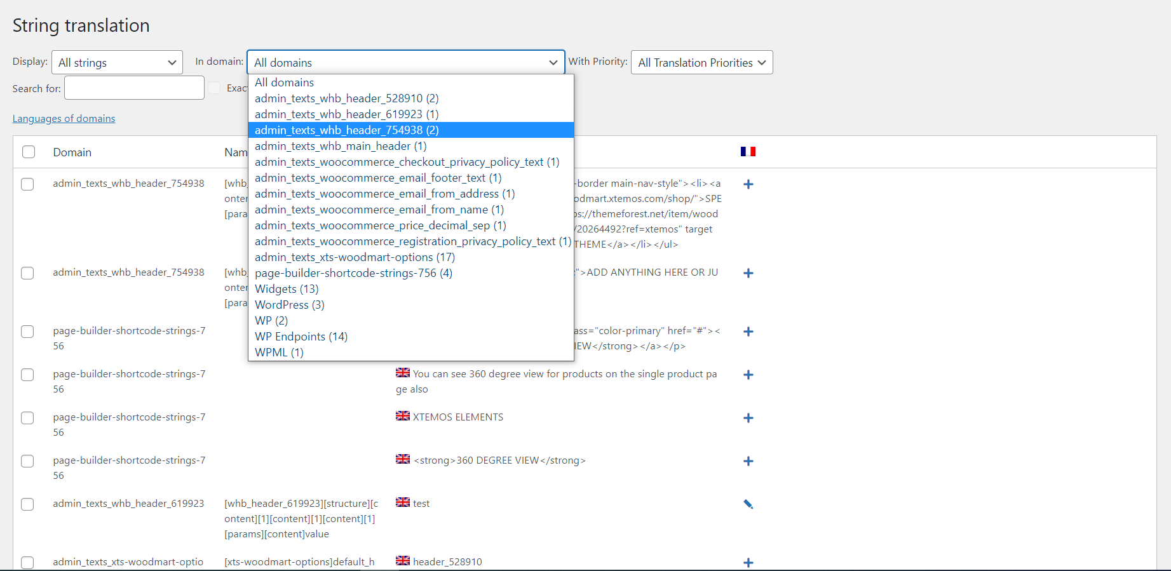Click plus icon in first admin_texts_whb_header_754938 row
Screen dimensions: 1171x571
(748, 184)
